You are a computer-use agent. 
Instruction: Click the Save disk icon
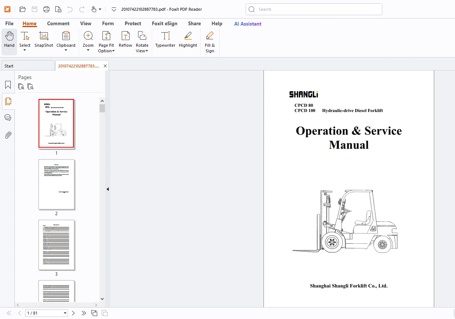point(34,9)
